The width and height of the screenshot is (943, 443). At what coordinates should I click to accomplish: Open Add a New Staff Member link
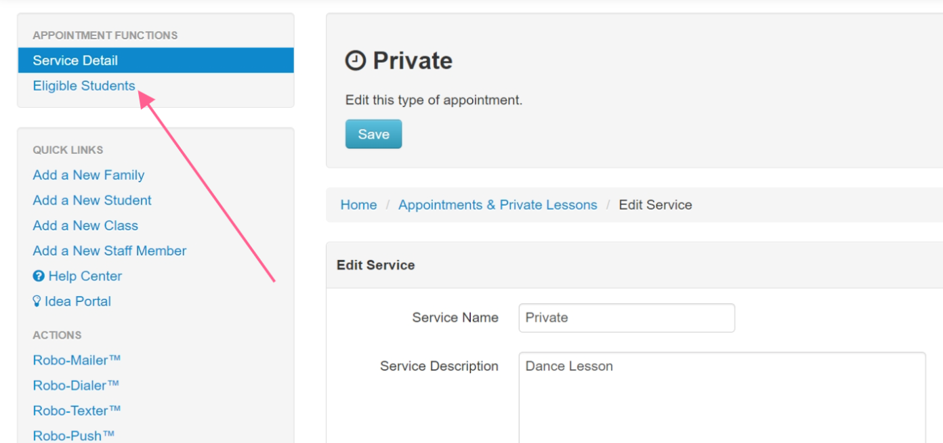click(110, 251)
